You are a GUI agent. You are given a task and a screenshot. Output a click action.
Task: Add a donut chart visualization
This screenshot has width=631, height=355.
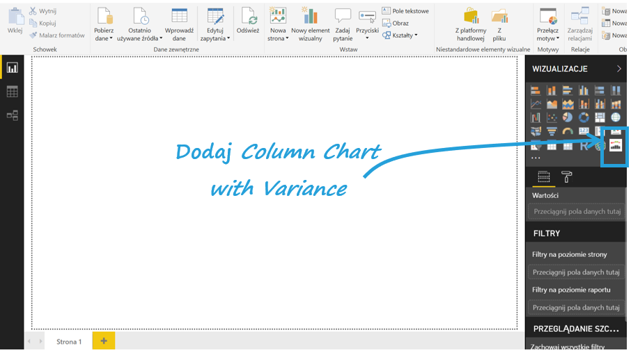pyautogui.click(x=583, y=117)
